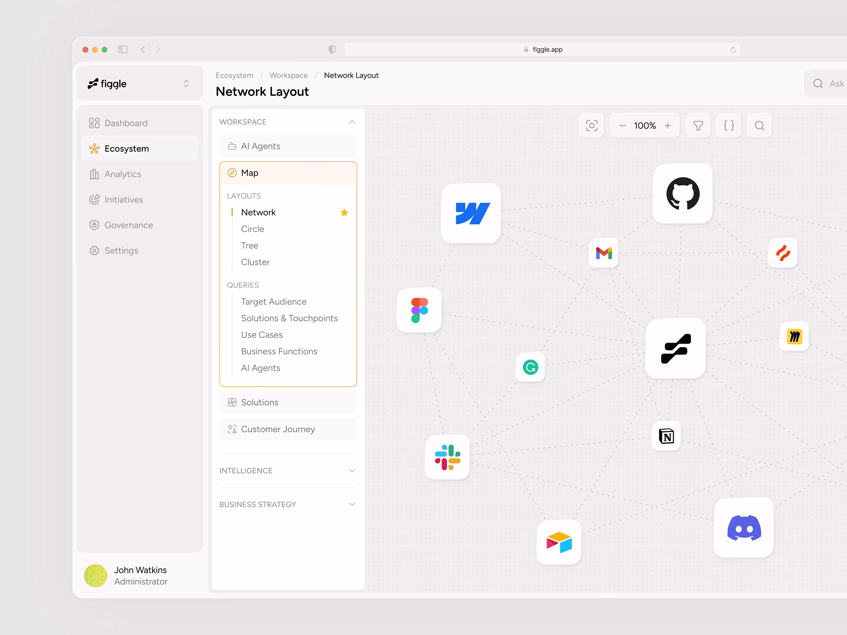Click the Miro node icon
Viewport: 847px width, 635px height.
pos(794,337)
